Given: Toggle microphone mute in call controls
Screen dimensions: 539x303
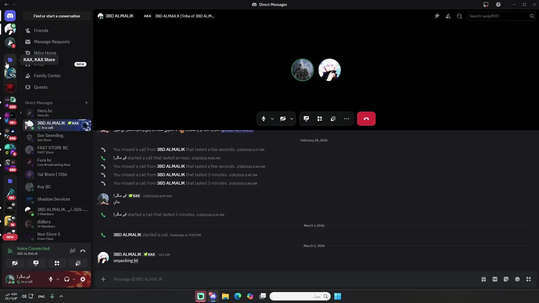Looking at the screenshot, I should pyautogui.click(x=264, y=119).
